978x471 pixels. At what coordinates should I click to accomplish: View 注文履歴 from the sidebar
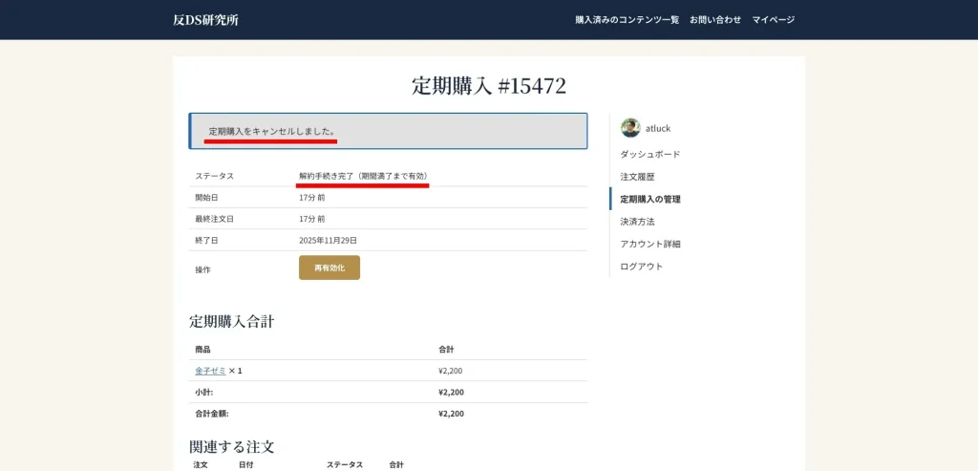tap(637, 177)
